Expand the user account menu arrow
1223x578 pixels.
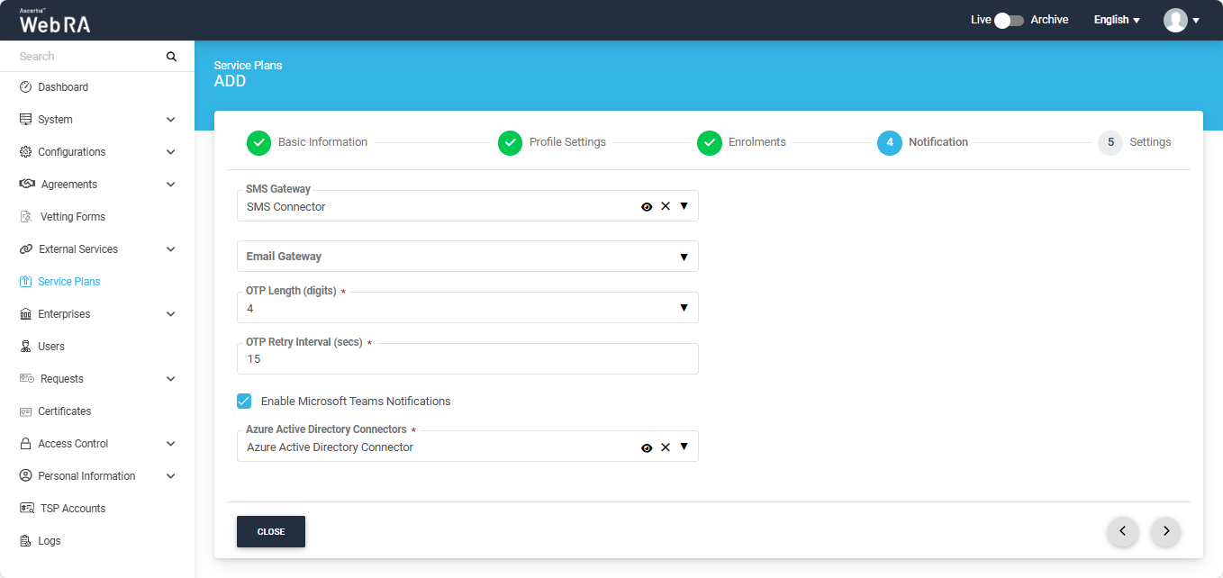(x=1196, y=21)
